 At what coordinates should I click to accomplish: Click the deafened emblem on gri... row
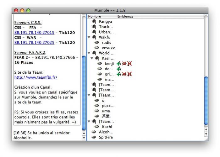(129, 74)
